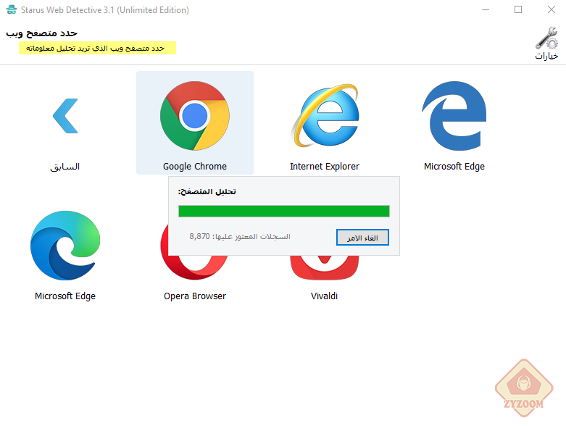Select the new Chromium Microsoft Edge icon
Image resolution: width=566 pixels, height=426 pixels.
pyautogui.click(x=65, y=246)
